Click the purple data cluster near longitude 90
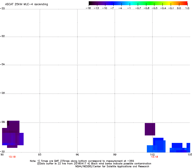The image size is (192, 168). pos(13,134)
